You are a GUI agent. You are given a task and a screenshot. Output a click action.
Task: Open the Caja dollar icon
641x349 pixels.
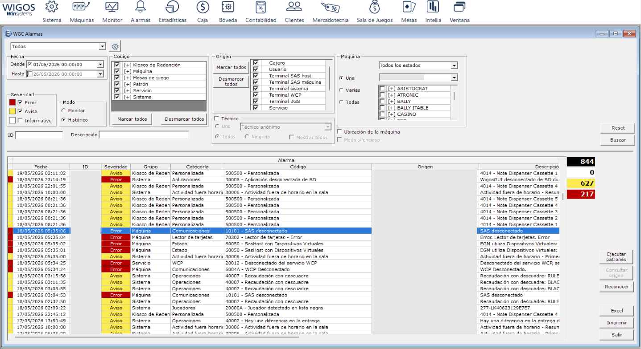point(203,7)
